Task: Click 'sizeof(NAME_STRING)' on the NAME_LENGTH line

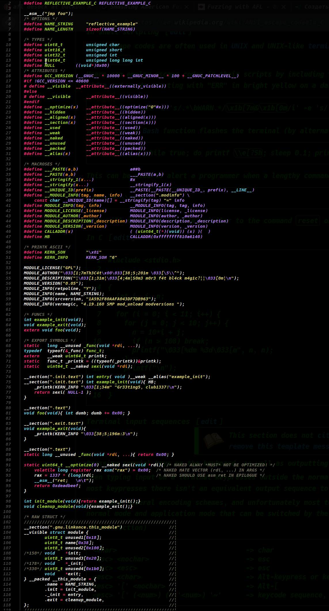Action: [x=111, y=29]
